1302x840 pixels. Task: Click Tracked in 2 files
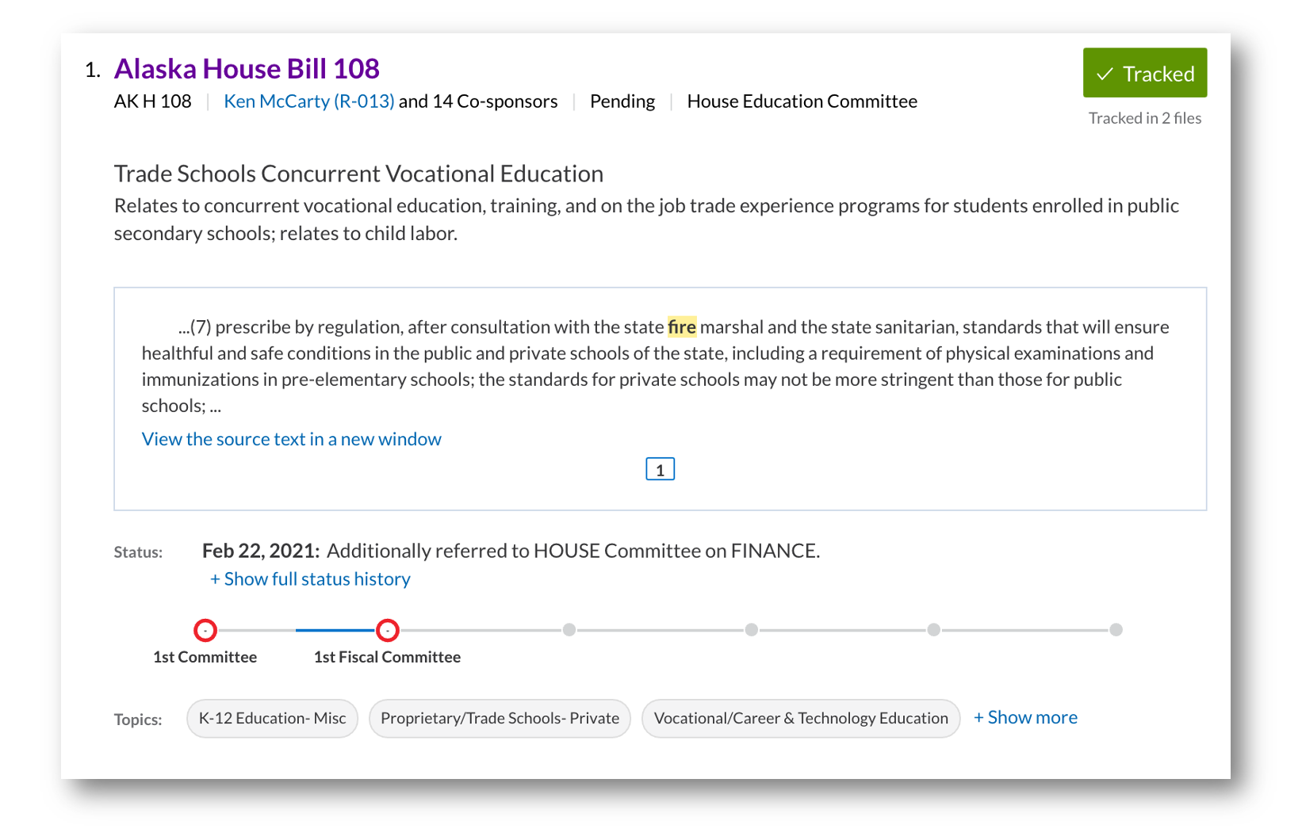[1144, 117]
